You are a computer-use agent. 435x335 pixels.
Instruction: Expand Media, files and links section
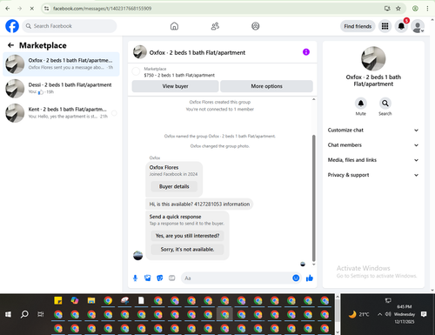pos(373,160)
